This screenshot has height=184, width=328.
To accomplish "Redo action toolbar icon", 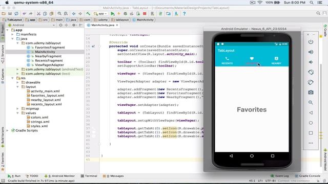I will pyautogui.click(x=31, y=14).
